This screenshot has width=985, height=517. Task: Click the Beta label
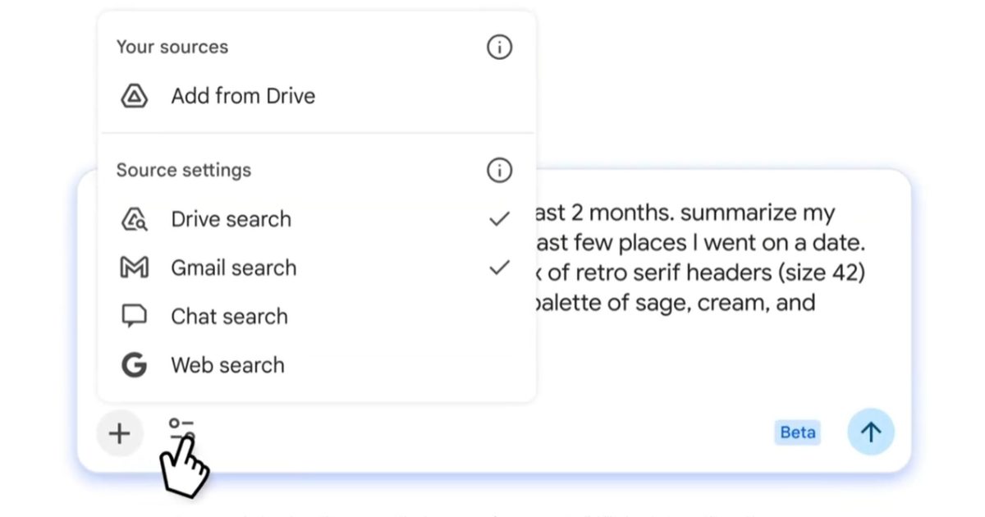coord(796,432)
